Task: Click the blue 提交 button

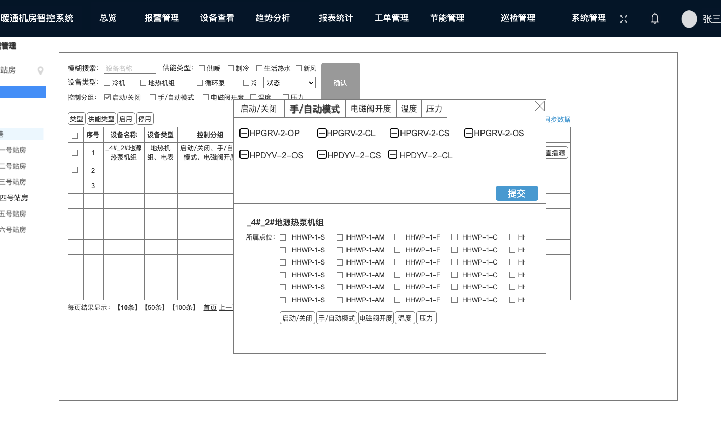Action: [517, 193]
